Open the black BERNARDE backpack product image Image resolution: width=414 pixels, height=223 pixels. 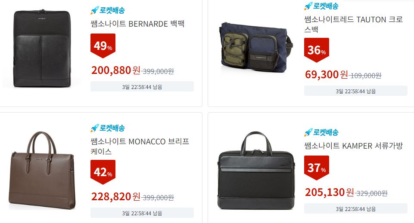click(x=42, y=48)
